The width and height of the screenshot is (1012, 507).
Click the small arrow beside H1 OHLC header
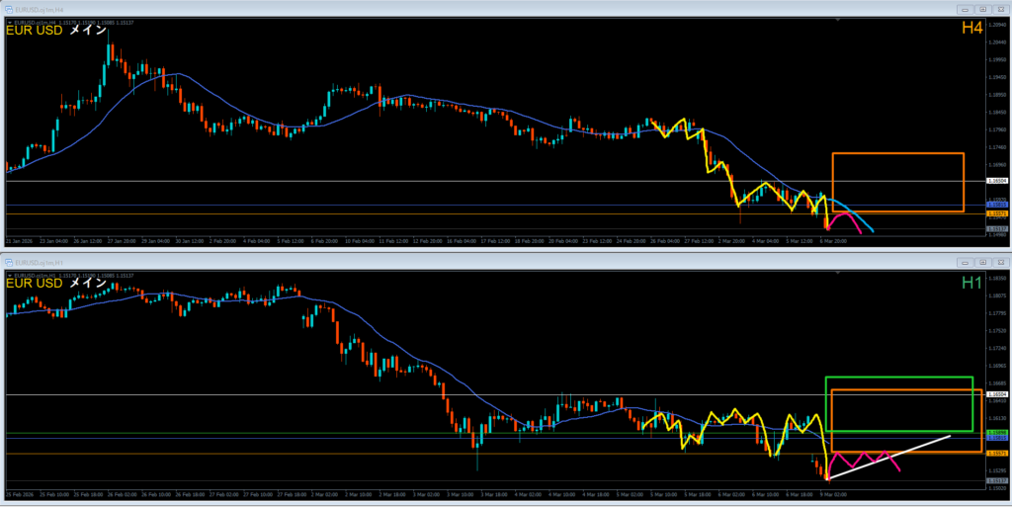[8, 276]
